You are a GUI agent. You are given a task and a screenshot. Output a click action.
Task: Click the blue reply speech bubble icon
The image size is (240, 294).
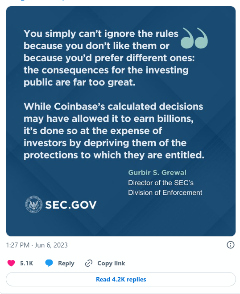(x=49, y=263)
